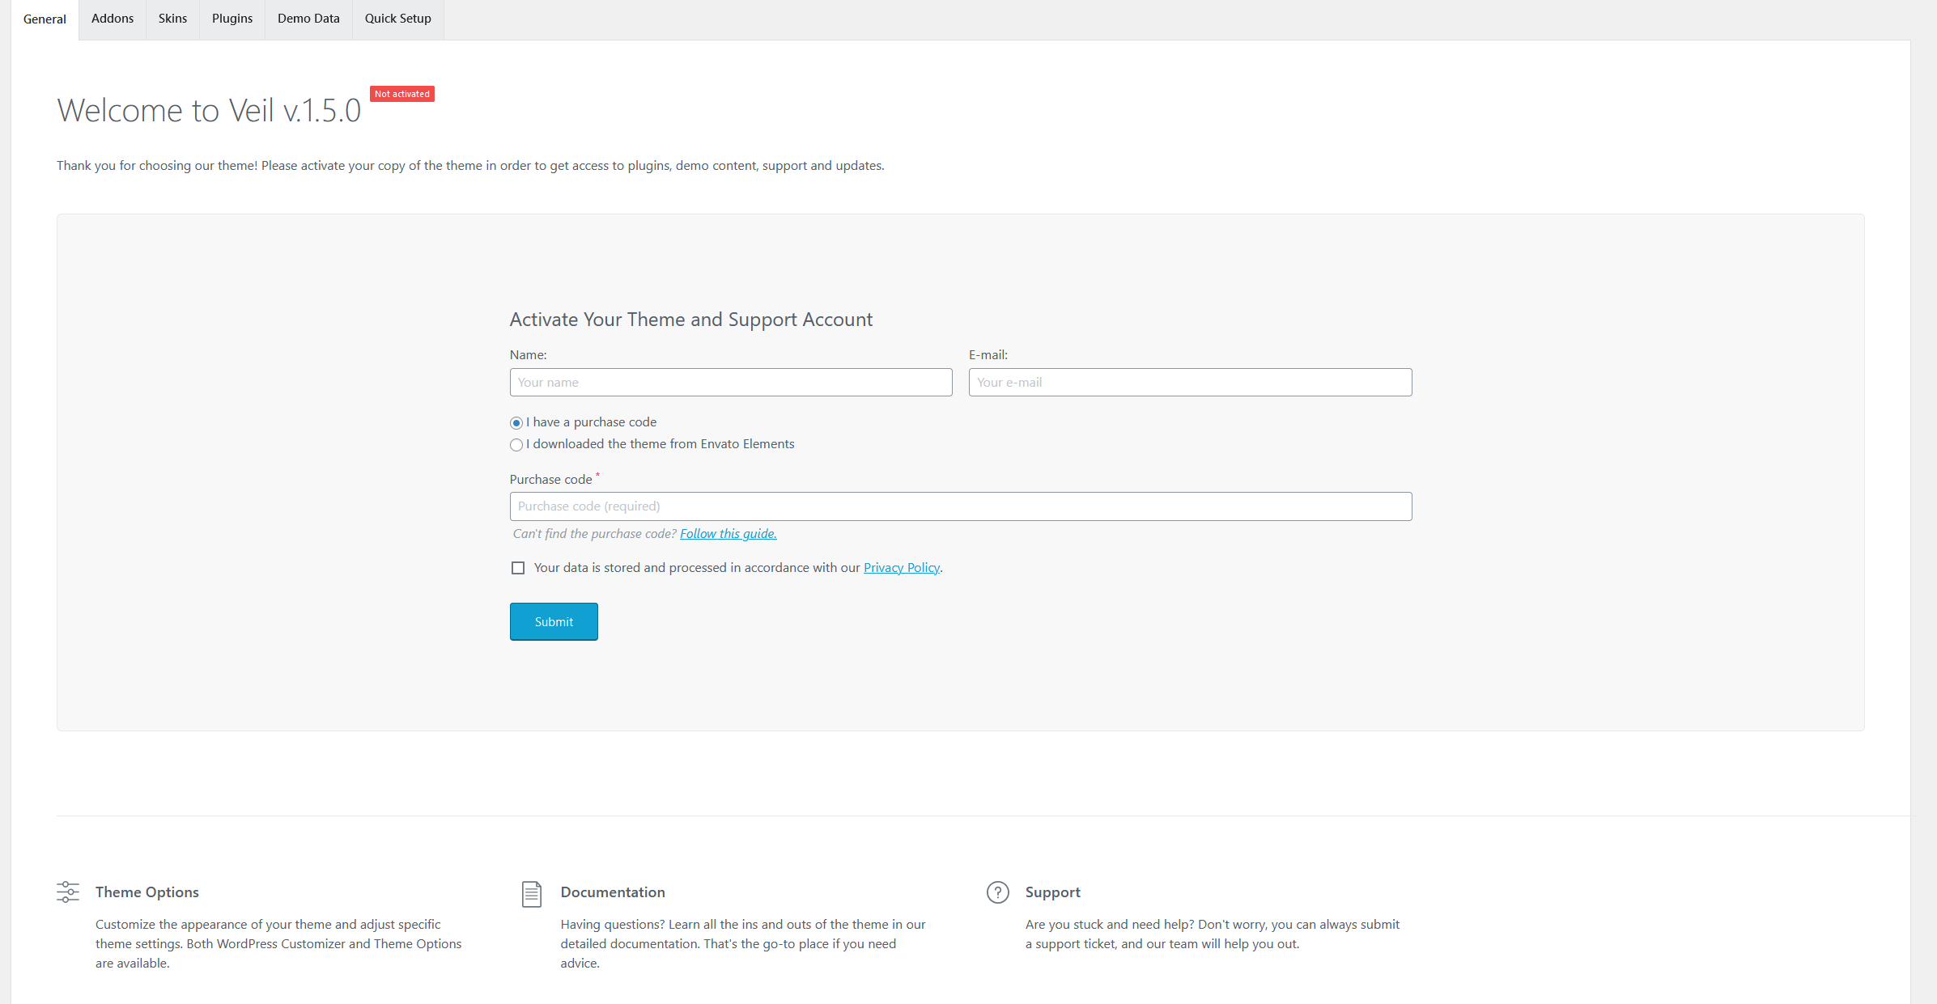
Task: Select the Envato Elements download radio option
Action: click(x=516, y=445)
